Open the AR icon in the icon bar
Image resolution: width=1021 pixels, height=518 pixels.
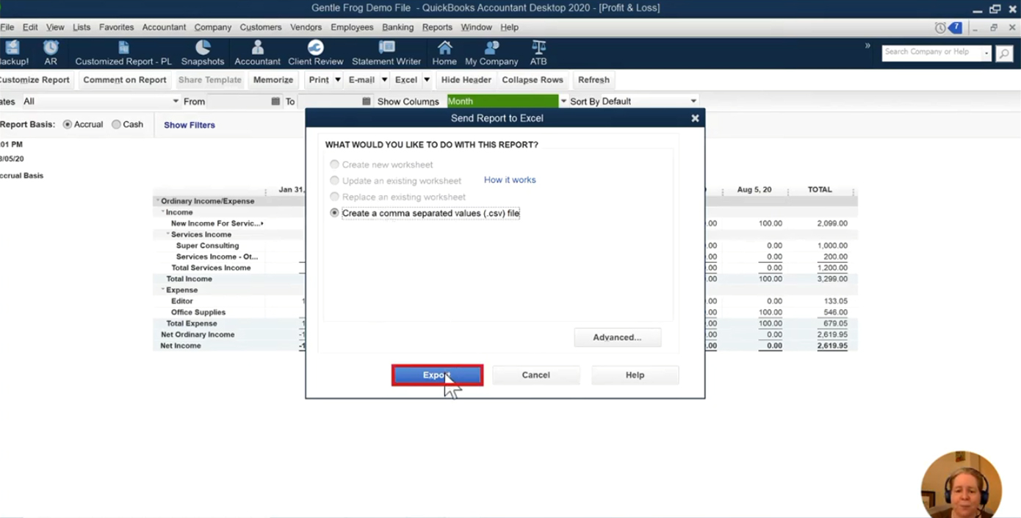(51, 53)
